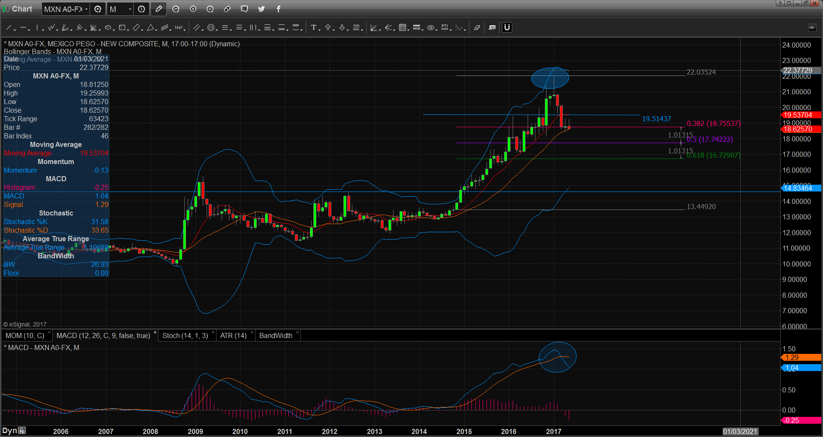Image resolution: width=823 pixels, height=437 pixels.
Task: Select the Fibonacci circles tool
Action: tap(210, 27)
